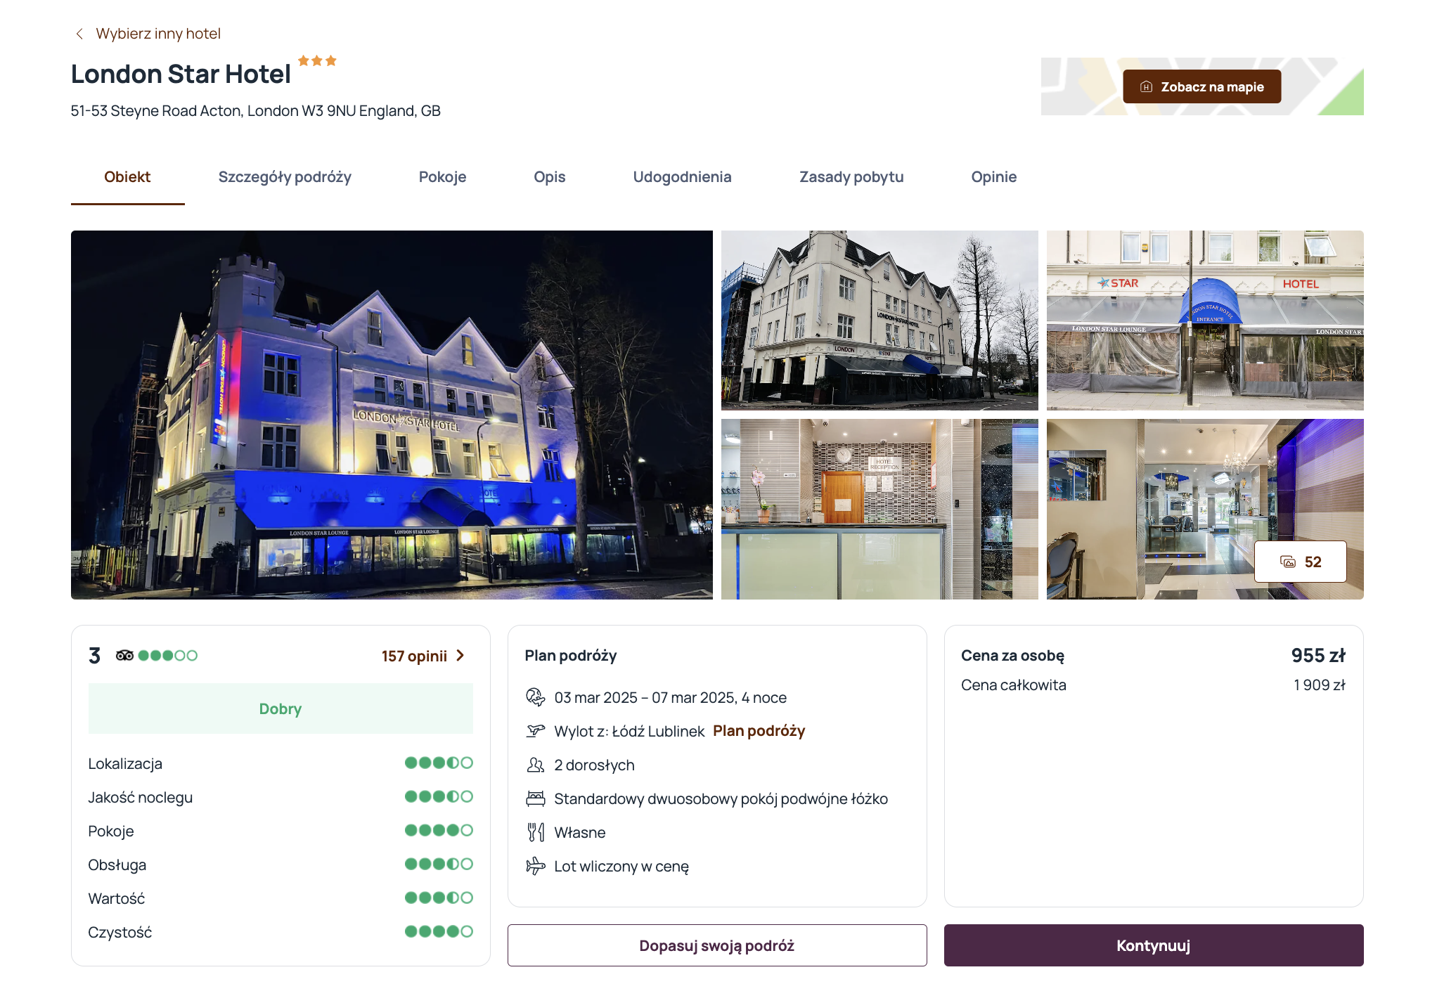Click the overall TripAdvisor rating bubbles
1437x984 pixels.
tap(168, 656)
